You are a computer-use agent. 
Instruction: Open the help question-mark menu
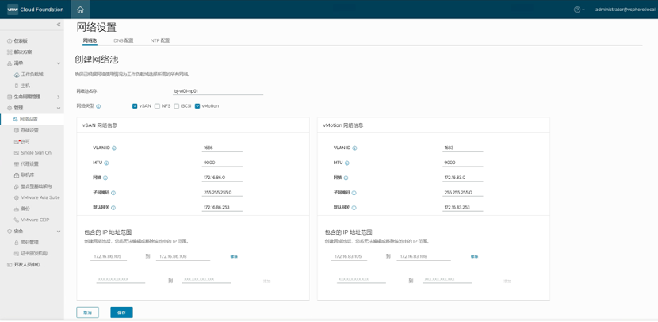pyautogui.click(x=579, y=10)
